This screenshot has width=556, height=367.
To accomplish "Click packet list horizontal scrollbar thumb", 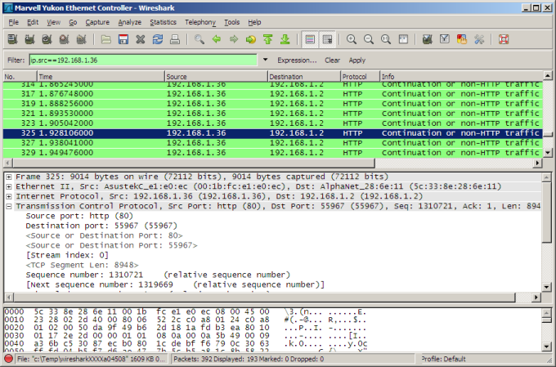I will coord(194,163).
